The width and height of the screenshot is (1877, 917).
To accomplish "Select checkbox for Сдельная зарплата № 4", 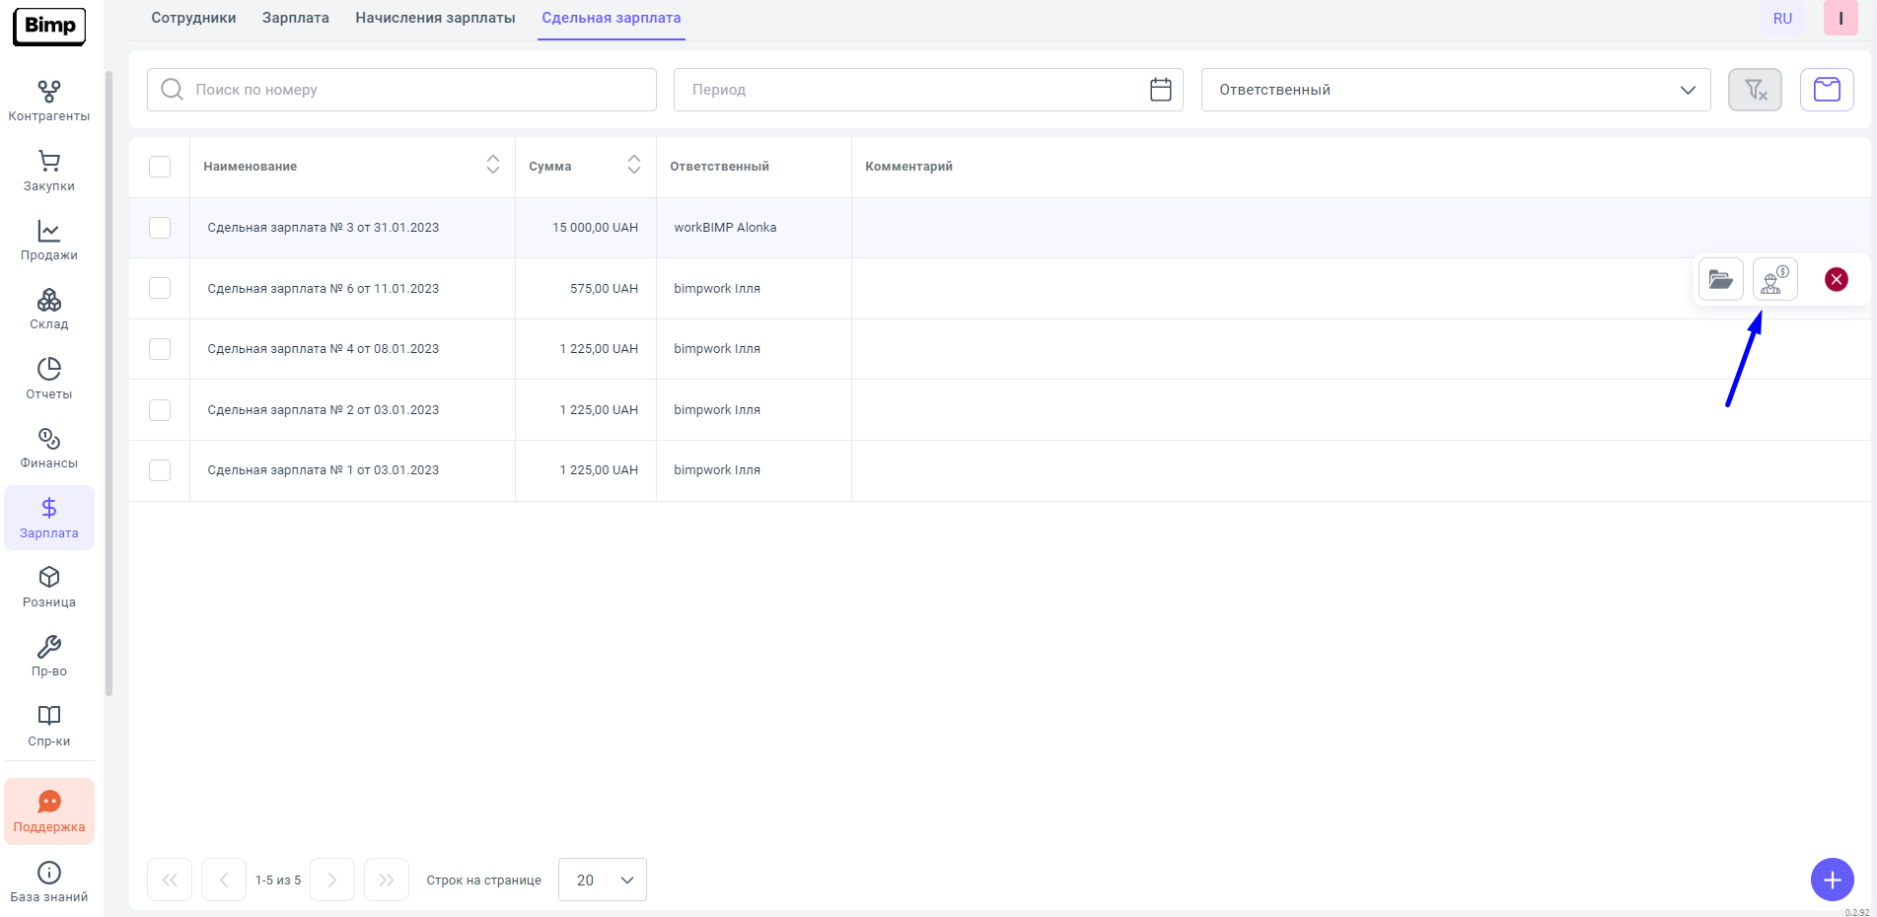I will [160, 349].
